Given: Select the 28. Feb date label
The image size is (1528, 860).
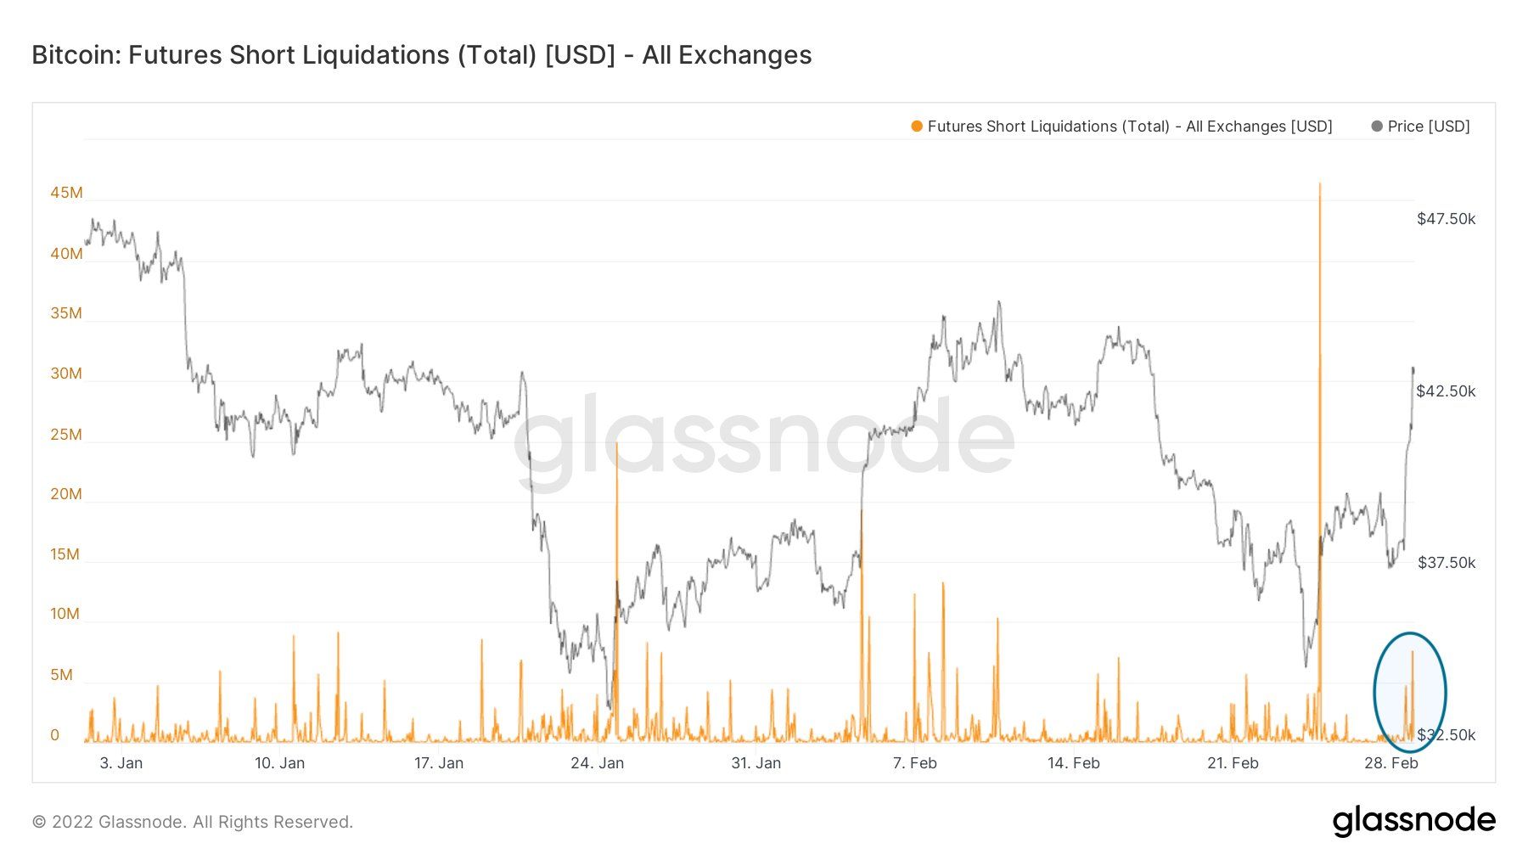Looking at the screenshot, I should (x=1390, y=763).
